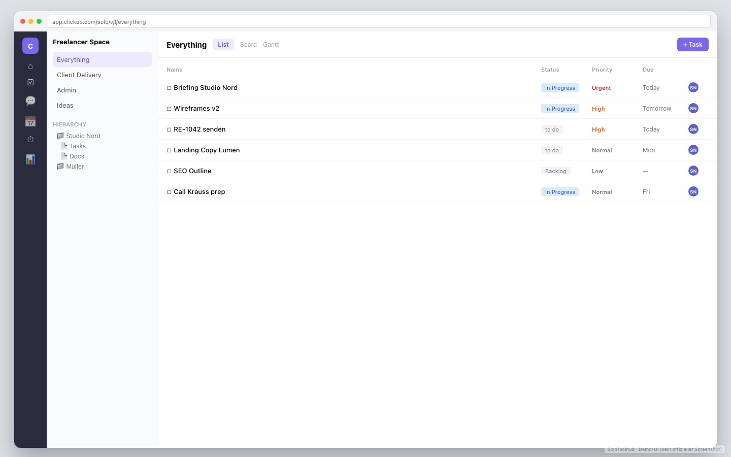Viewport: 731px width, 457px height.
Task: Open the chat speech bubble icon
Action: click(x=30, y=101)
